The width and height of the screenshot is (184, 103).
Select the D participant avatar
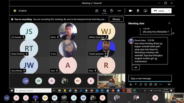[52, 81]
